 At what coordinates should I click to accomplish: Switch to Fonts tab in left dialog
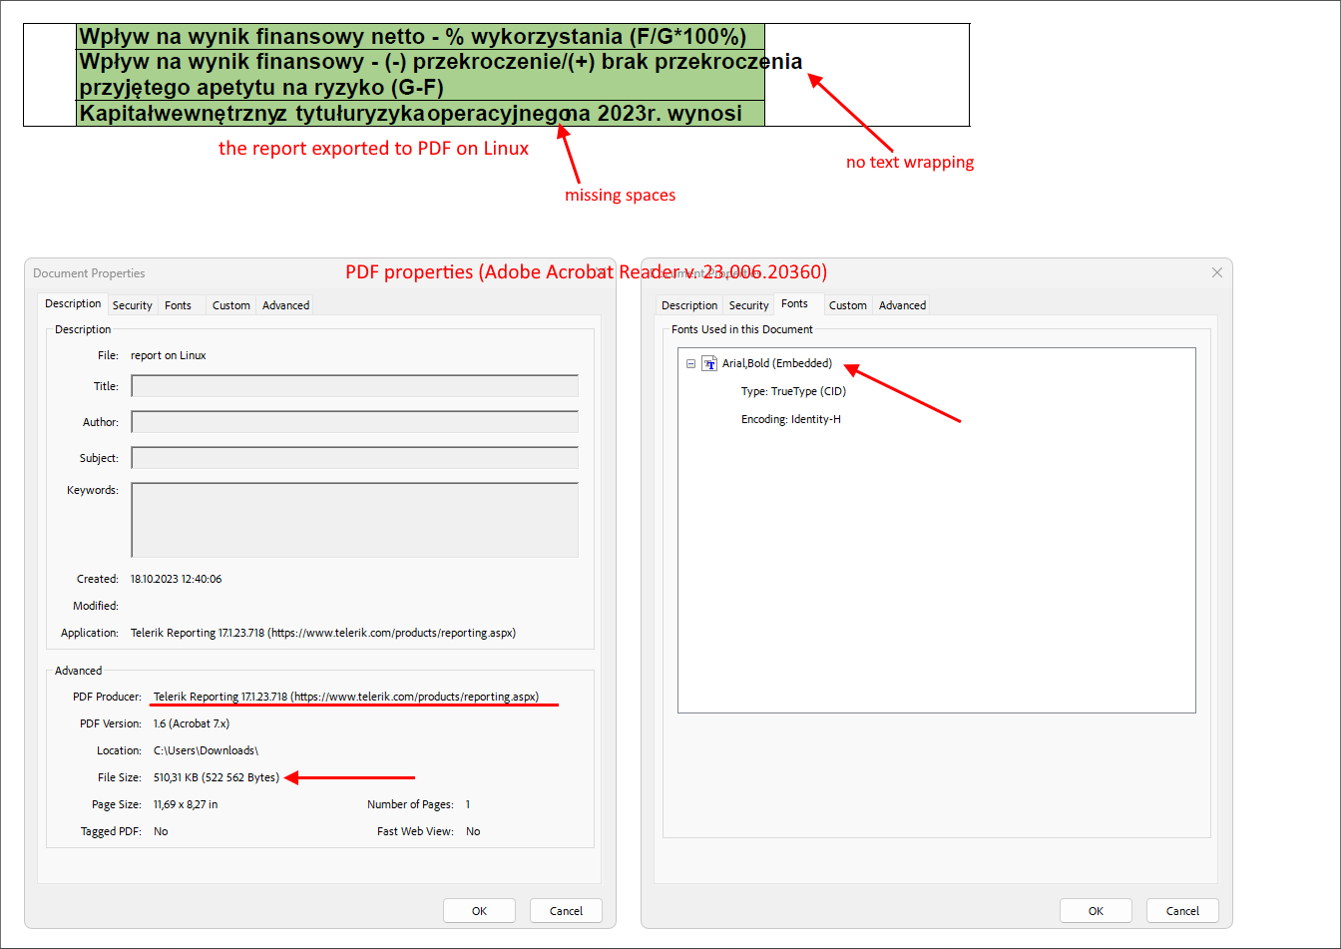tap(178, 305)
